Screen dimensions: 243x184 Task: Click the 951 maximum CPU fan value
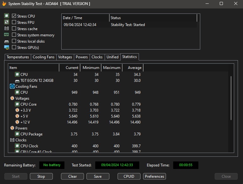117,92
